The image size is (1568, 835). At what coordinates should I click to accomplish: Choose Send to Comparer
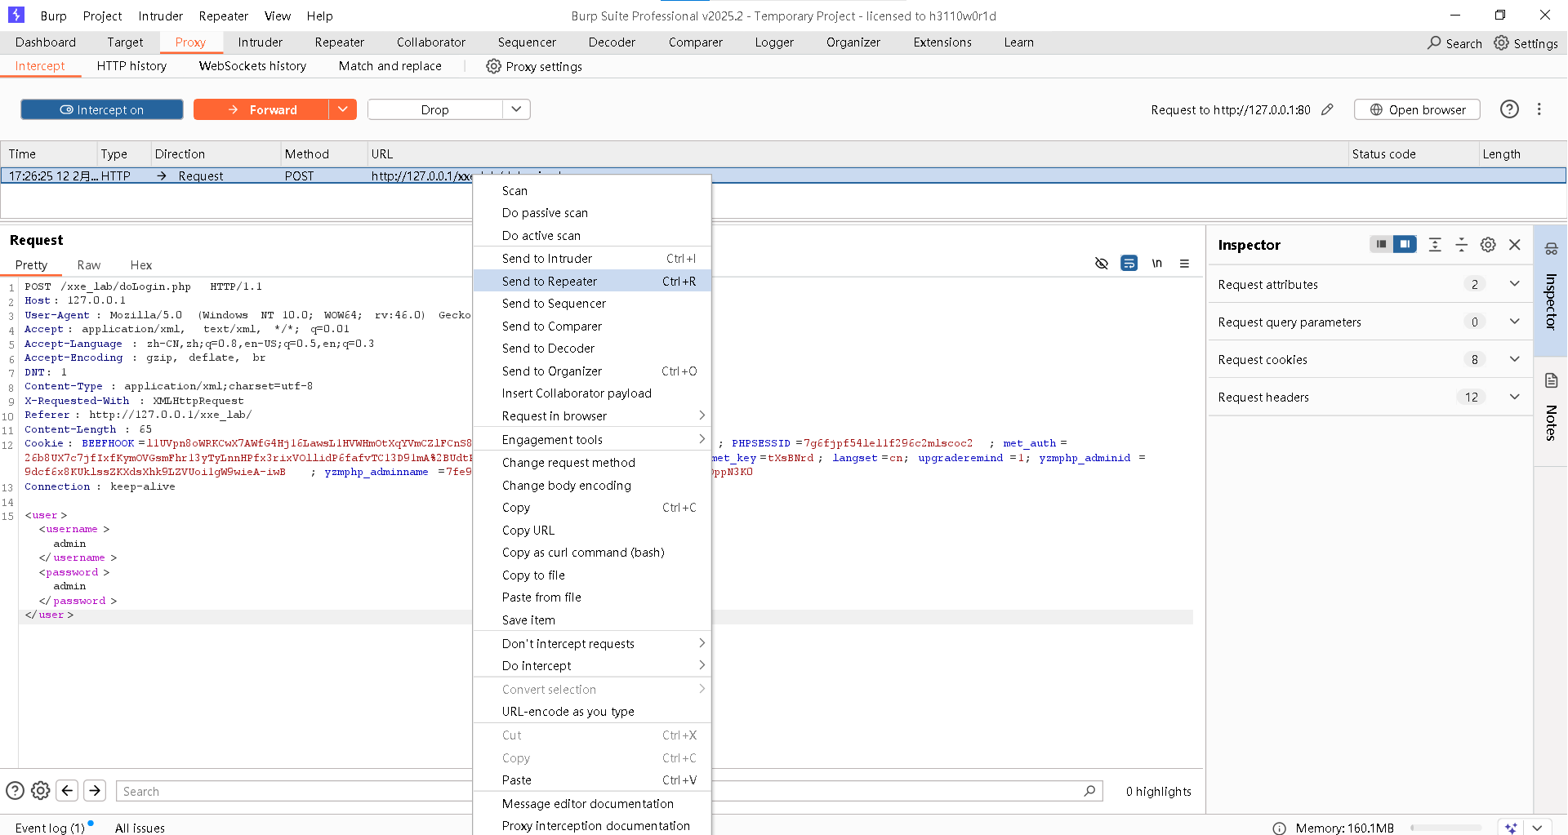point(592,326)
